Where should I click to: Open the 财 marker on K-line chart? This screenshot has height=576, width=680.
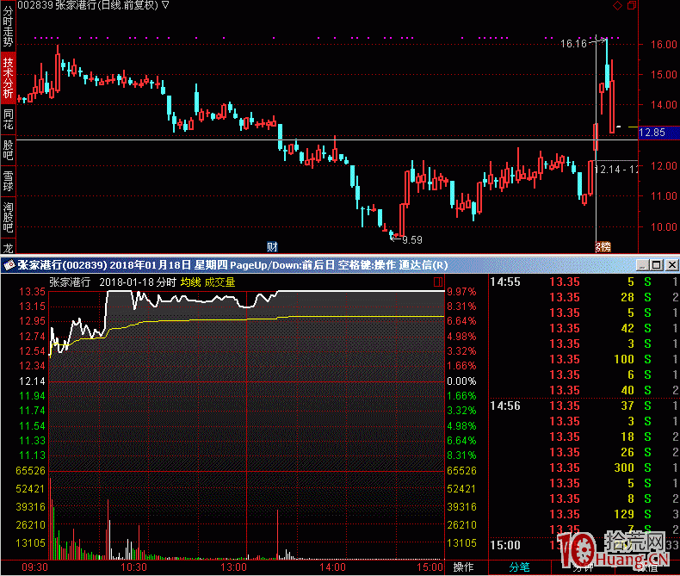click(x=272, y=247)
